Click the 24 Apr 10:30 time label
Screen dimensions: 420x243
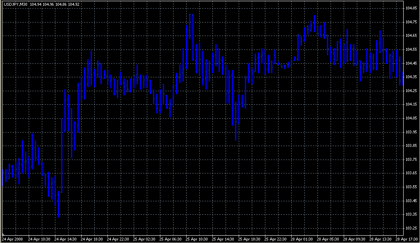pos(39,239)
